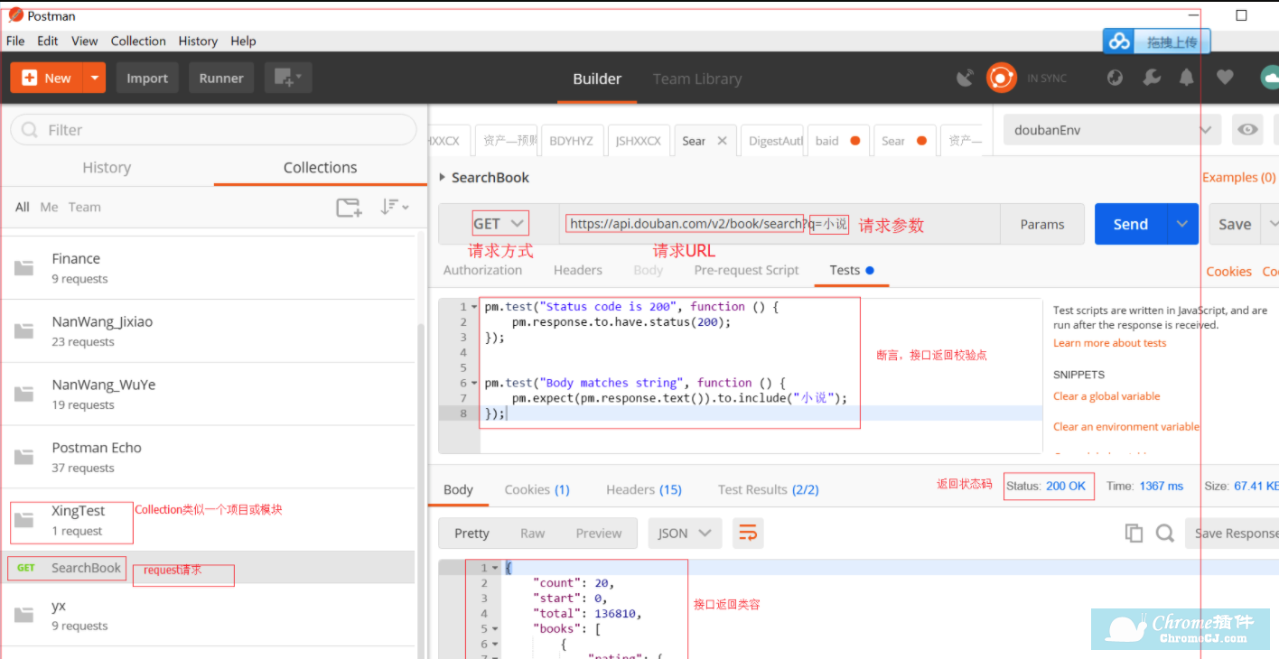
Task: Open the Cookies link beside Save
Action: click(1229, 271)
